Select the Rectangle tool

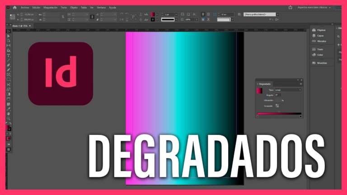(9, 79)
